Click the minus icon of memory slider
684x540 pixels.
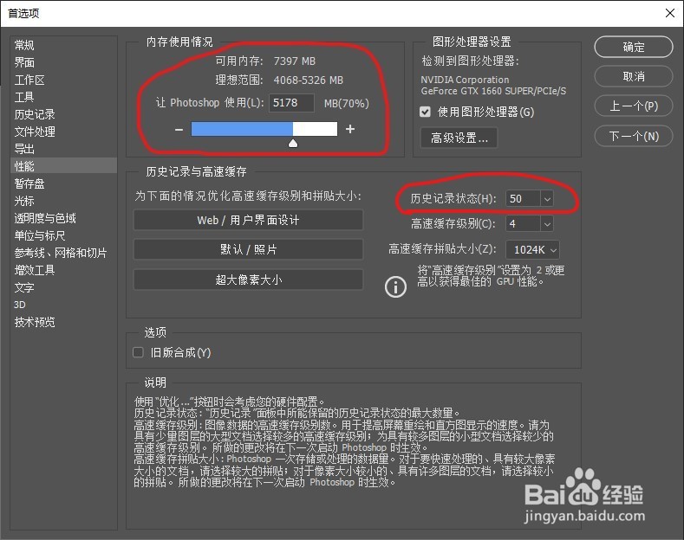click(x=179, y=129)
